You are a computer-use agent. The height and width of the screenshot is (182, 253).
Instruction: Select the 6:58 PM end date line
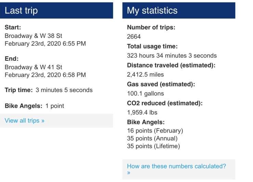[45, 75]
